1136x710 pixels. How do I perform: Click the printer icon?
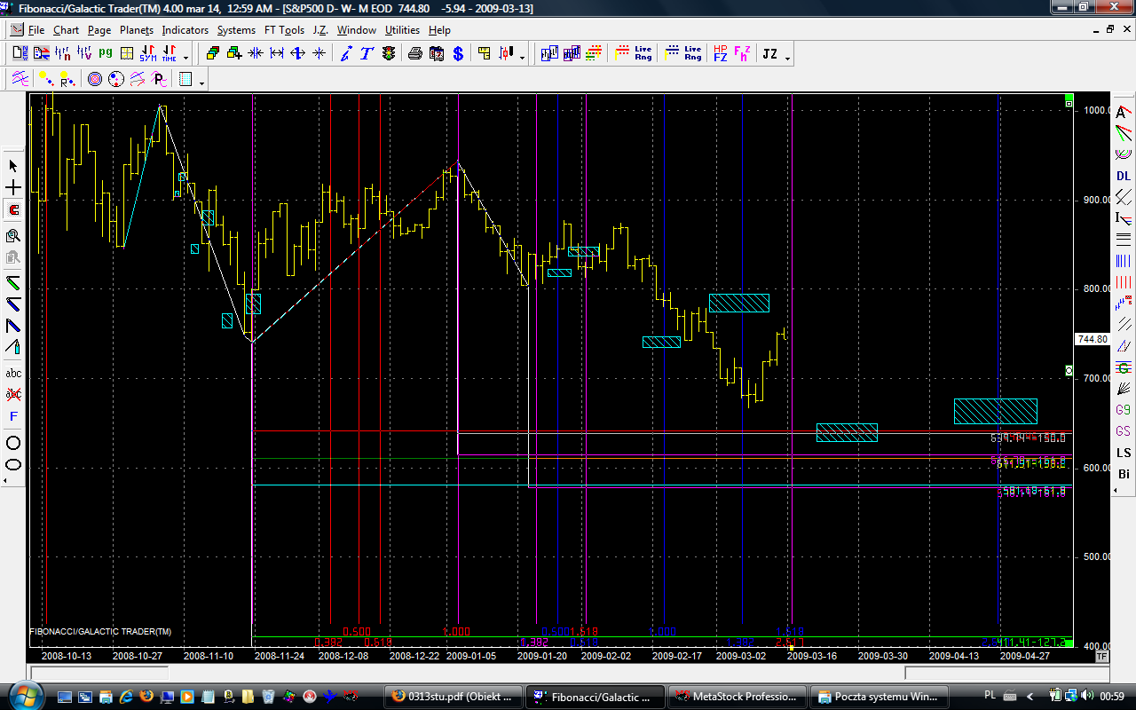pyautogui.click(x=414, y=53)
